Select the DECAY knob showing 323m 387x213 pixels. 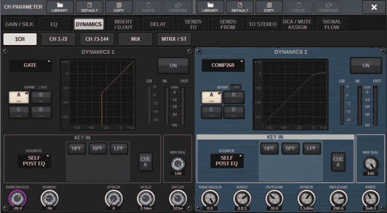click(178, 198)
